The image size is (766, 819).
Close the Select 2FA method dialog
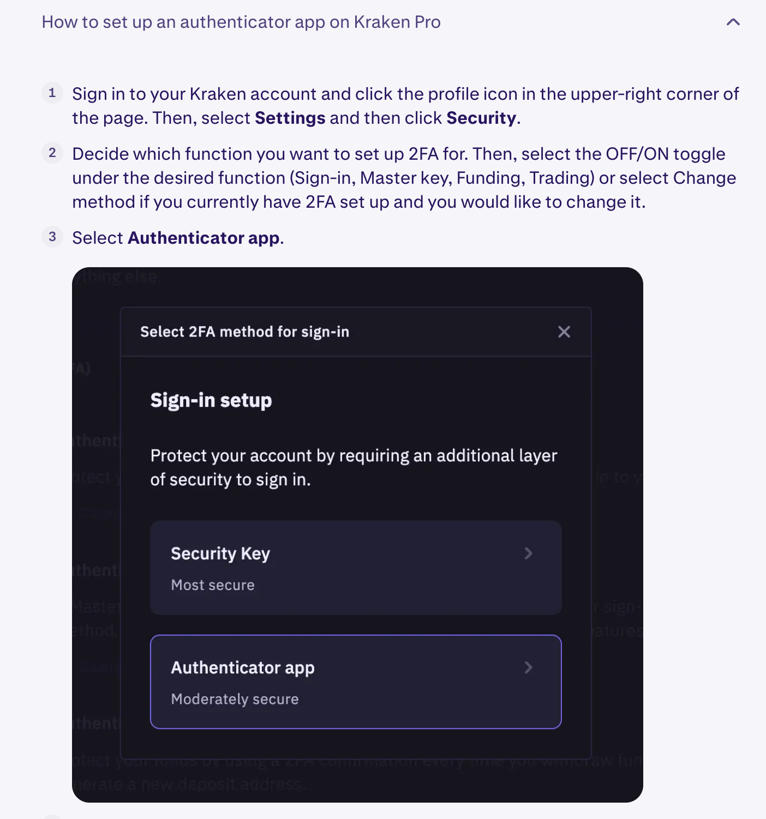coord(564,332)
